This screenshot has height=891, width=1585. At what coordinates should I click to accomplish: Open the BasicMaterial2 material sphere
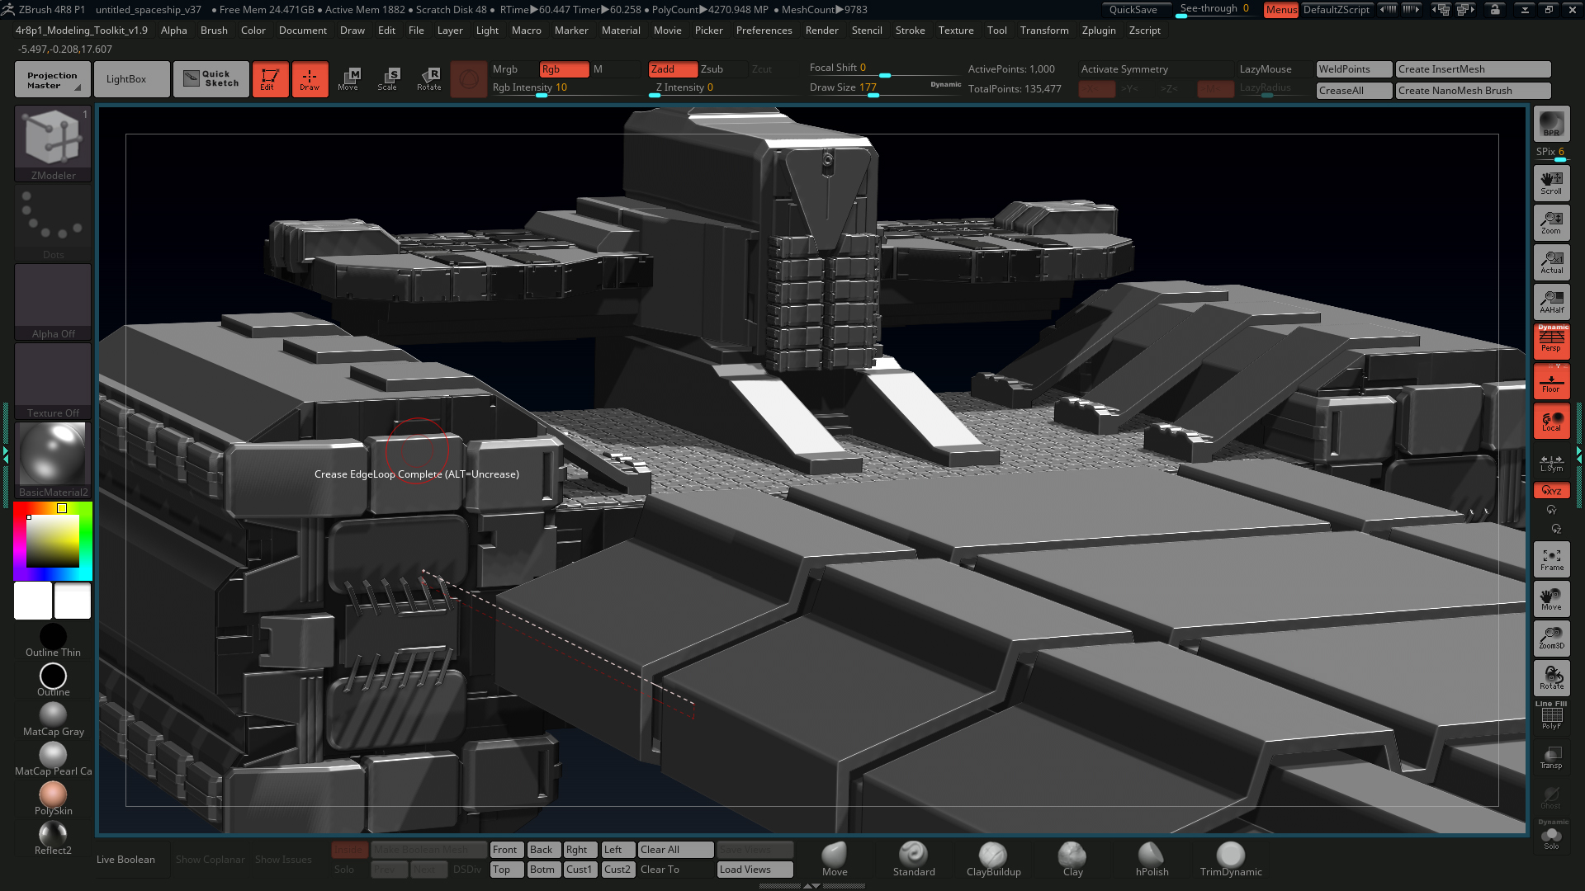coord(53,460)
